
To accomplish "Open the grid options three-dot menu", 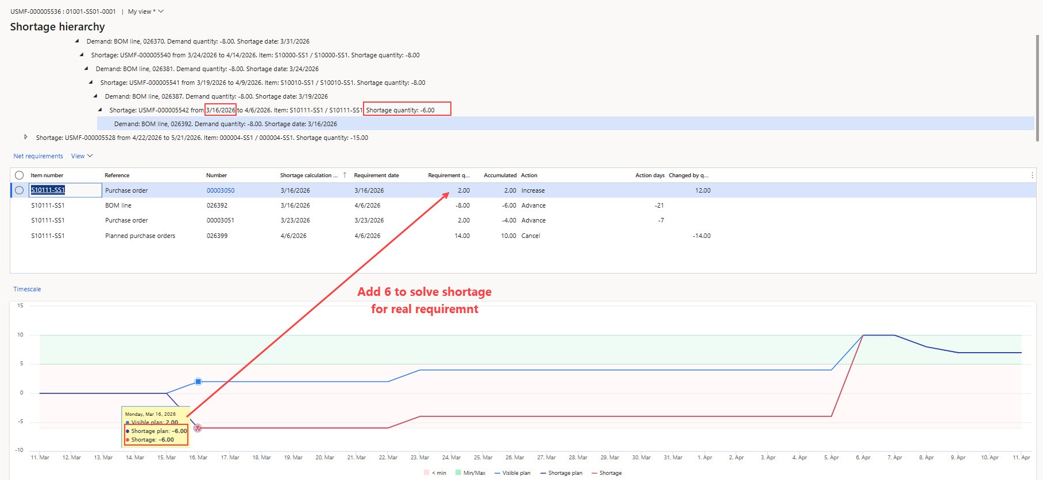I will coord(1032,175).
